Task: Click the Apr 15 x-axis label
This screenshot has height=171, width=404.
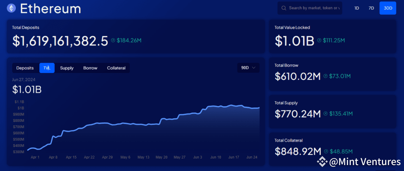Action: click(x=71, y=157)
